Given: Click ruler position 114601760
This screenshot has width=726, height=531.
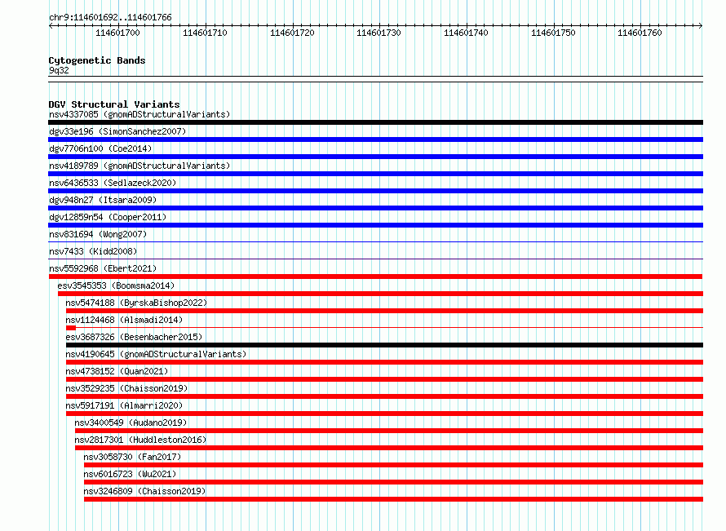Looking at the screenshot, I should [640, 33].
